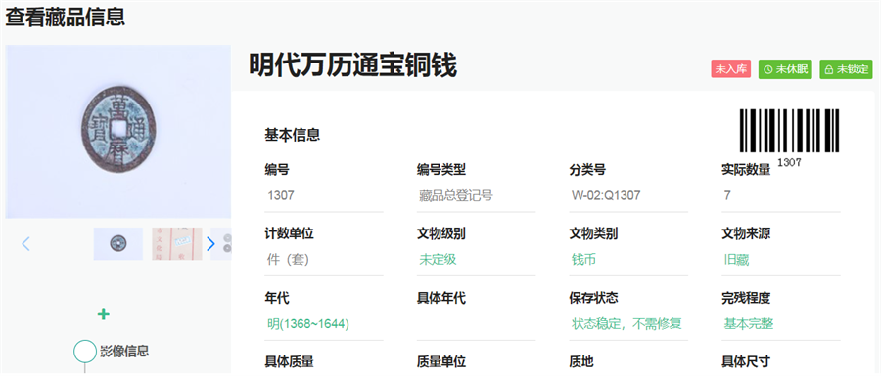Click the barcode image 1307
Screen dimensions: 881x376
tap(789, 138)
